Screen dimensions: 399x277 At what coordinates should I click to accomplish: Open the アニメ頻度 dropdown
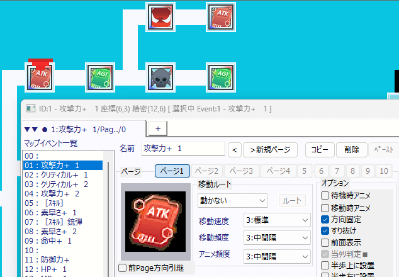(277, 256)
